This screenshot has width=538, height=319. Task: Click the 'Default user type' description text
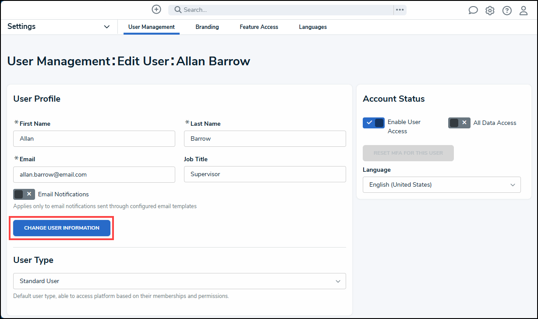coord(121,296)
